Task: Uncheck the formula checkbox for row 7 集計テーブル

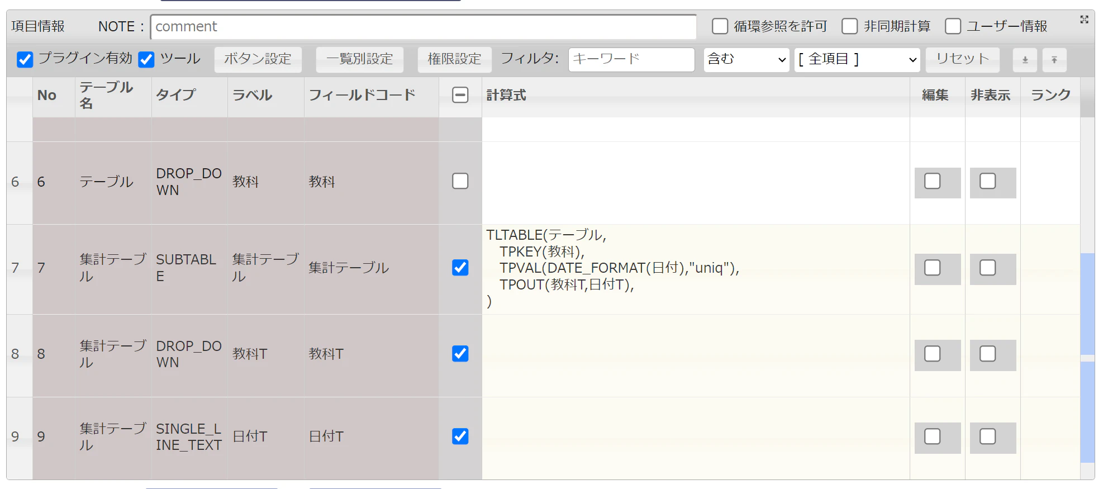Action: 460,268
